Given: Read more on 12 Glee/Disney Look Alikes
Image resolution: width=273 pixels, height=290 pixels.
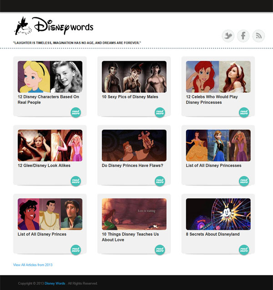Looking at the screenshot, I should pyautogui.click(x=76, y=181).
